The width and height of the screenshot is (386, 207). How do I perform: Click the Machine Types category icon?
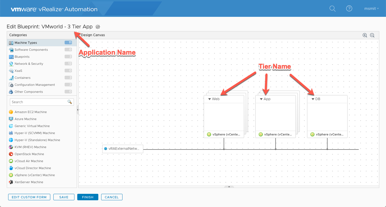(11, 43)
